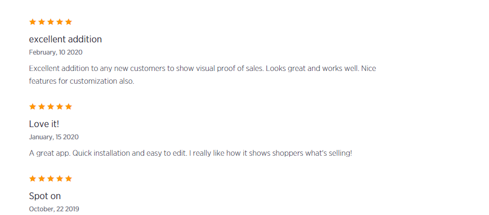Click review text starting 'Excellent addition to any'
This screenshot has width=489, height=215.
click(x=202, y=69)
